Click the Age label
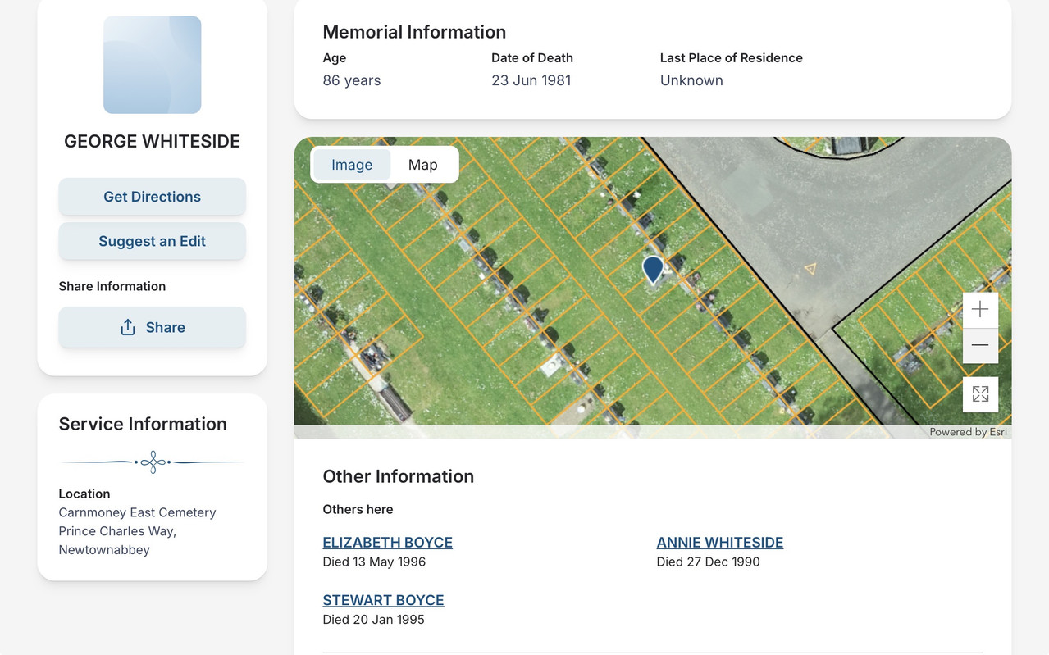 point(335,58)
